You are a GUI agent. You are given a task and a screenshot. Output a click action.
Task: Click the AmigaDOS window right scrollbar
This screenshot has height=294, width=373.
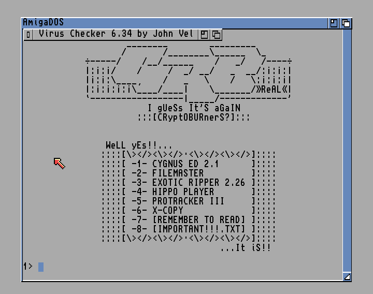[347, 151]
